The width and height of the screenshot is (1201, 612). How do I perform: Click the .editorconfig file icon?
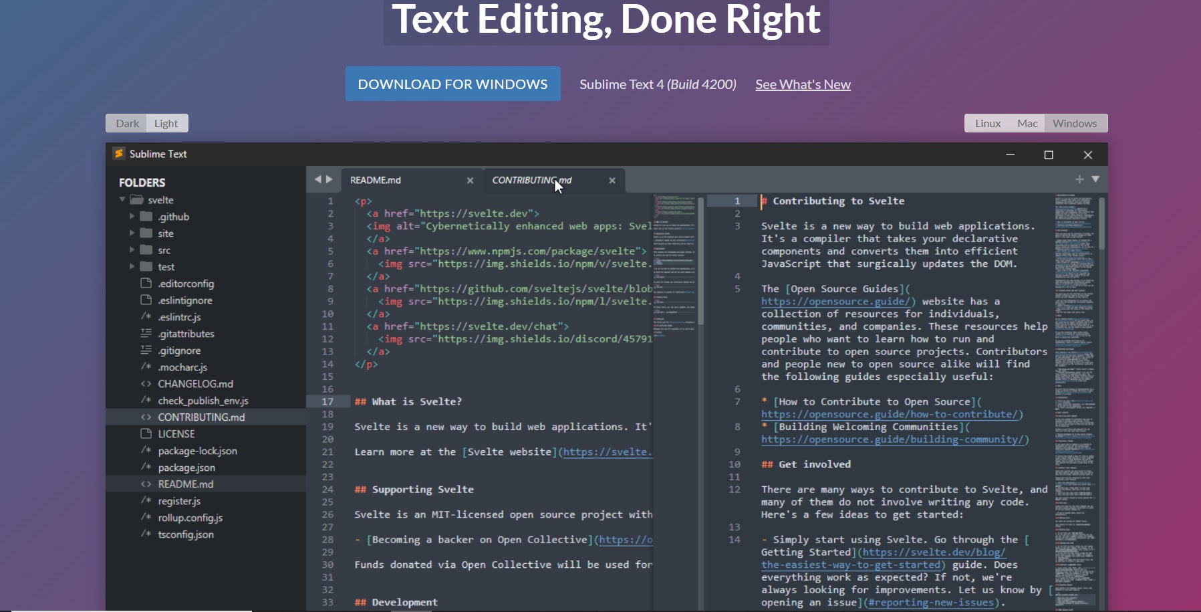tap(146, 284)
